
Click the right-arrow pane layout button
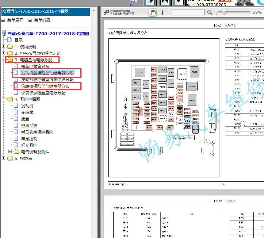coord(150,2)
